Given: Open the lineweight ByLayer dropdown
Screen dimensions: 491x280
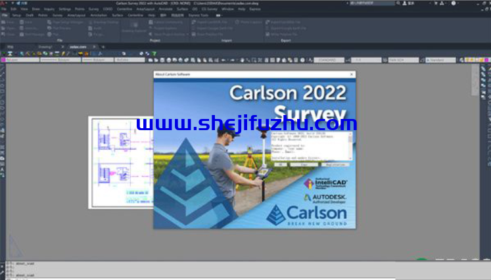Looking at the screenshot, I should [x=98, y=60].
